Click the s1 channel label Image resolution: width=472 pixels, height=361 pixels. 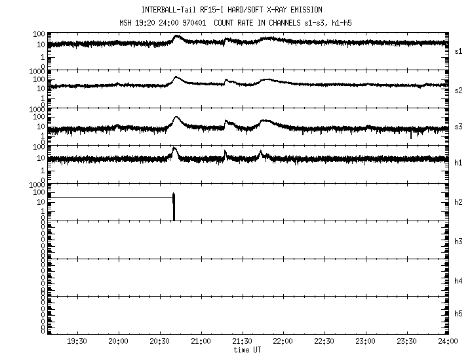[x=460, y=51]
